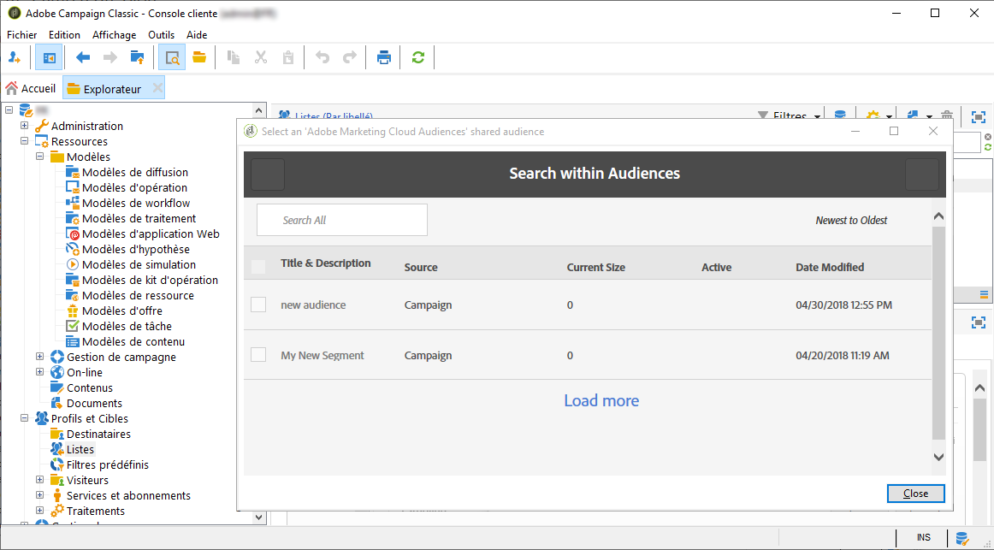Image resolution: width=994 pixels, height=550 pixels.
Task: Toggle the explorer search icon in toolbar
Action: [x=172, y=57]
